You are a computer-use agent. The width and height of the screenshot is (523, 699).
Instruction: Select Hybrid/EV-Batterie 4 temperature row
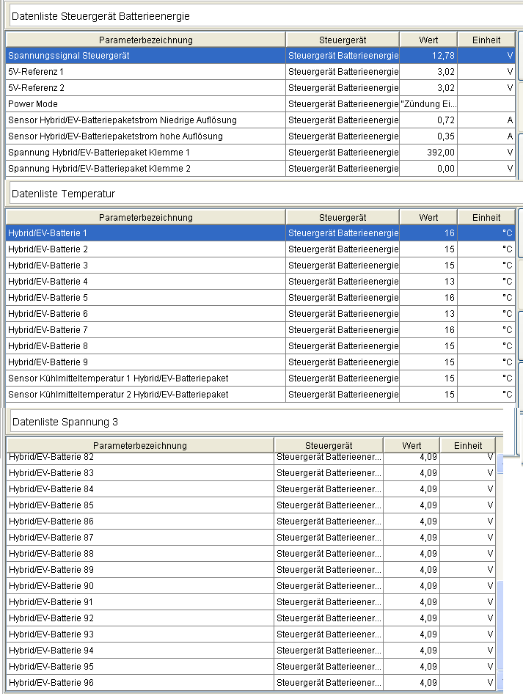[145, 282]
